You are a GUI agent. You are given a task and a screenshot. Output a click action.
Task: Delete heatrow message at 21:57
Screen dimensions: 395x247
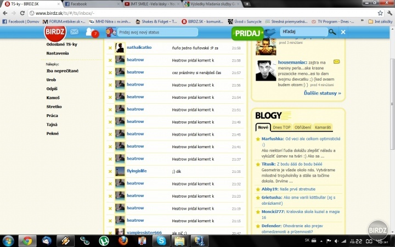(x=110, y=72)
